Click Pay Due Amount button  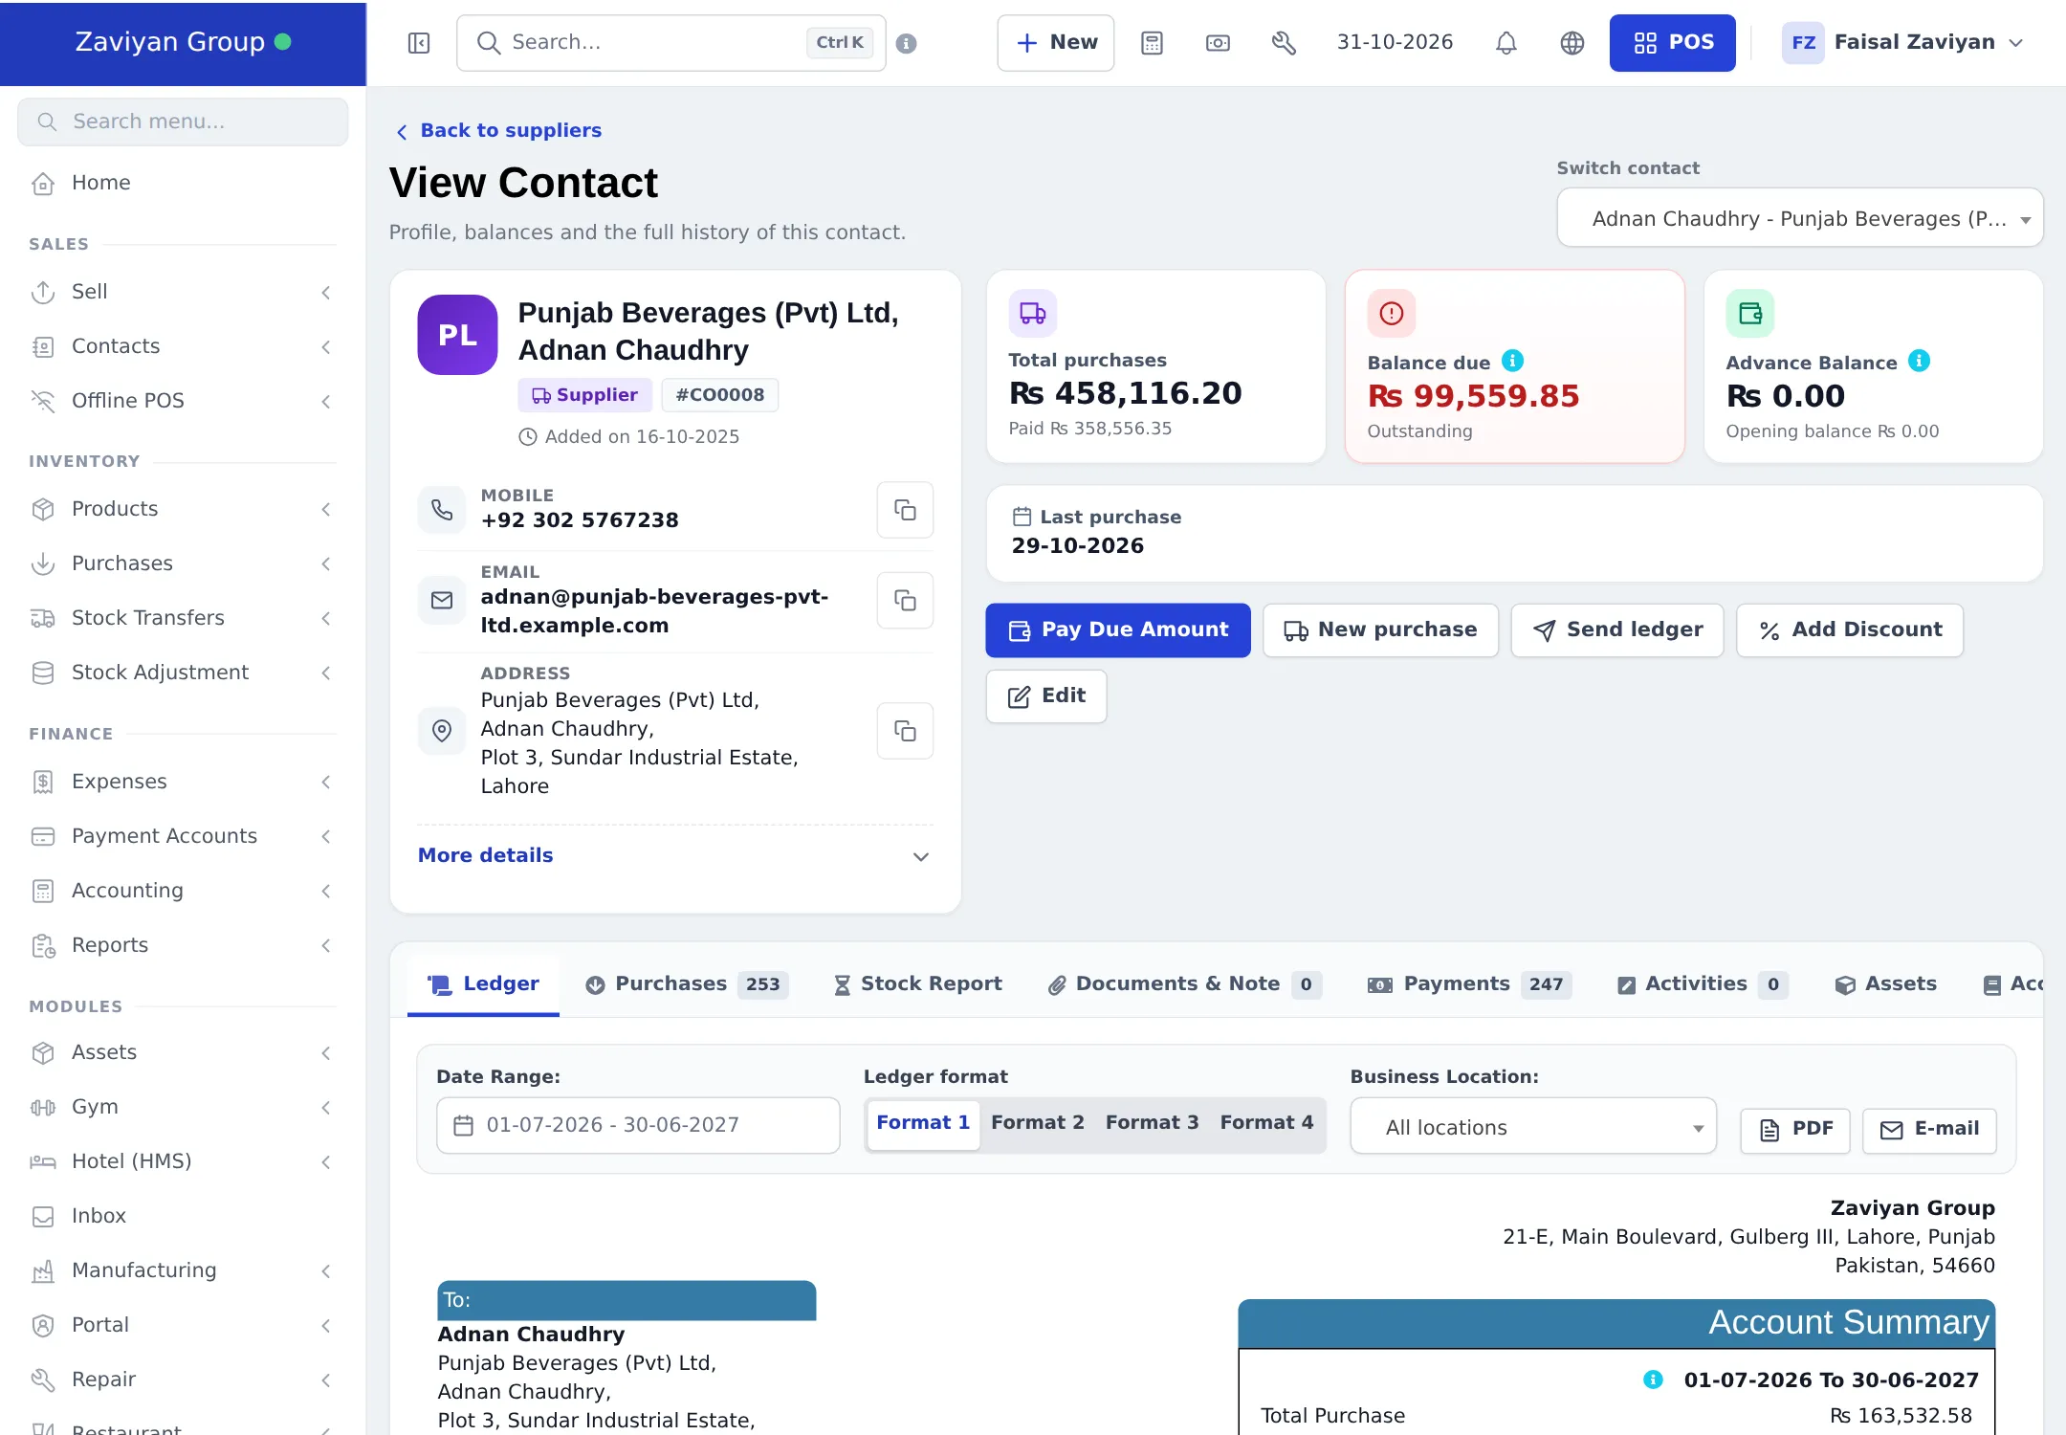tap(1118, 630)
